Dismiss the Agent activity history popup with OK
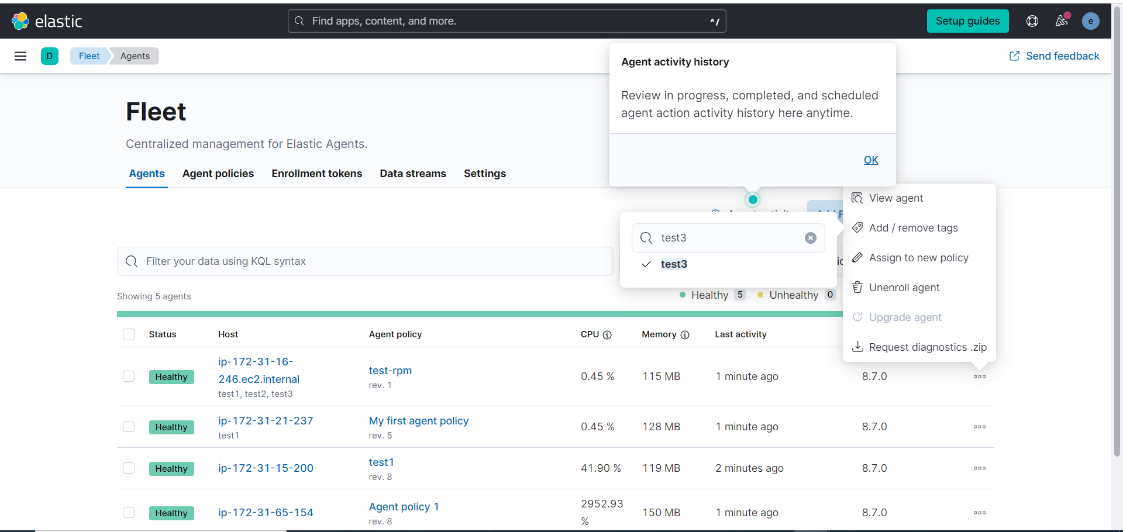The image size is (1123, 532). coord(871,160)
